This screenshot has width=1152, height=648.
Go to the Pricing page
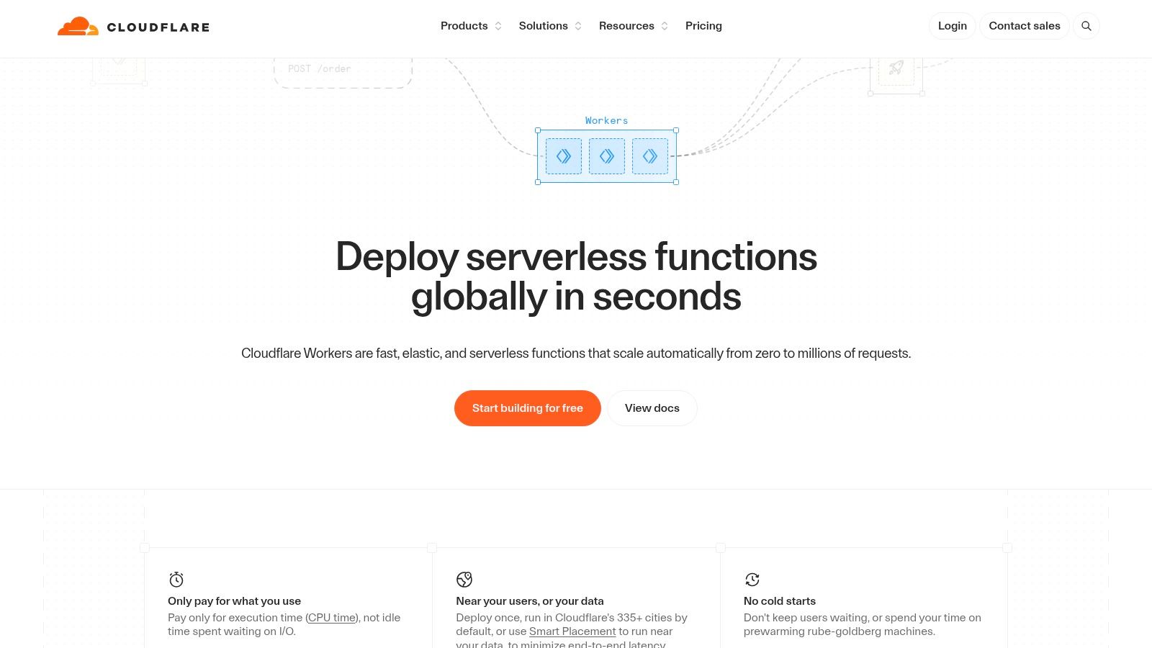tap(703, 26)
